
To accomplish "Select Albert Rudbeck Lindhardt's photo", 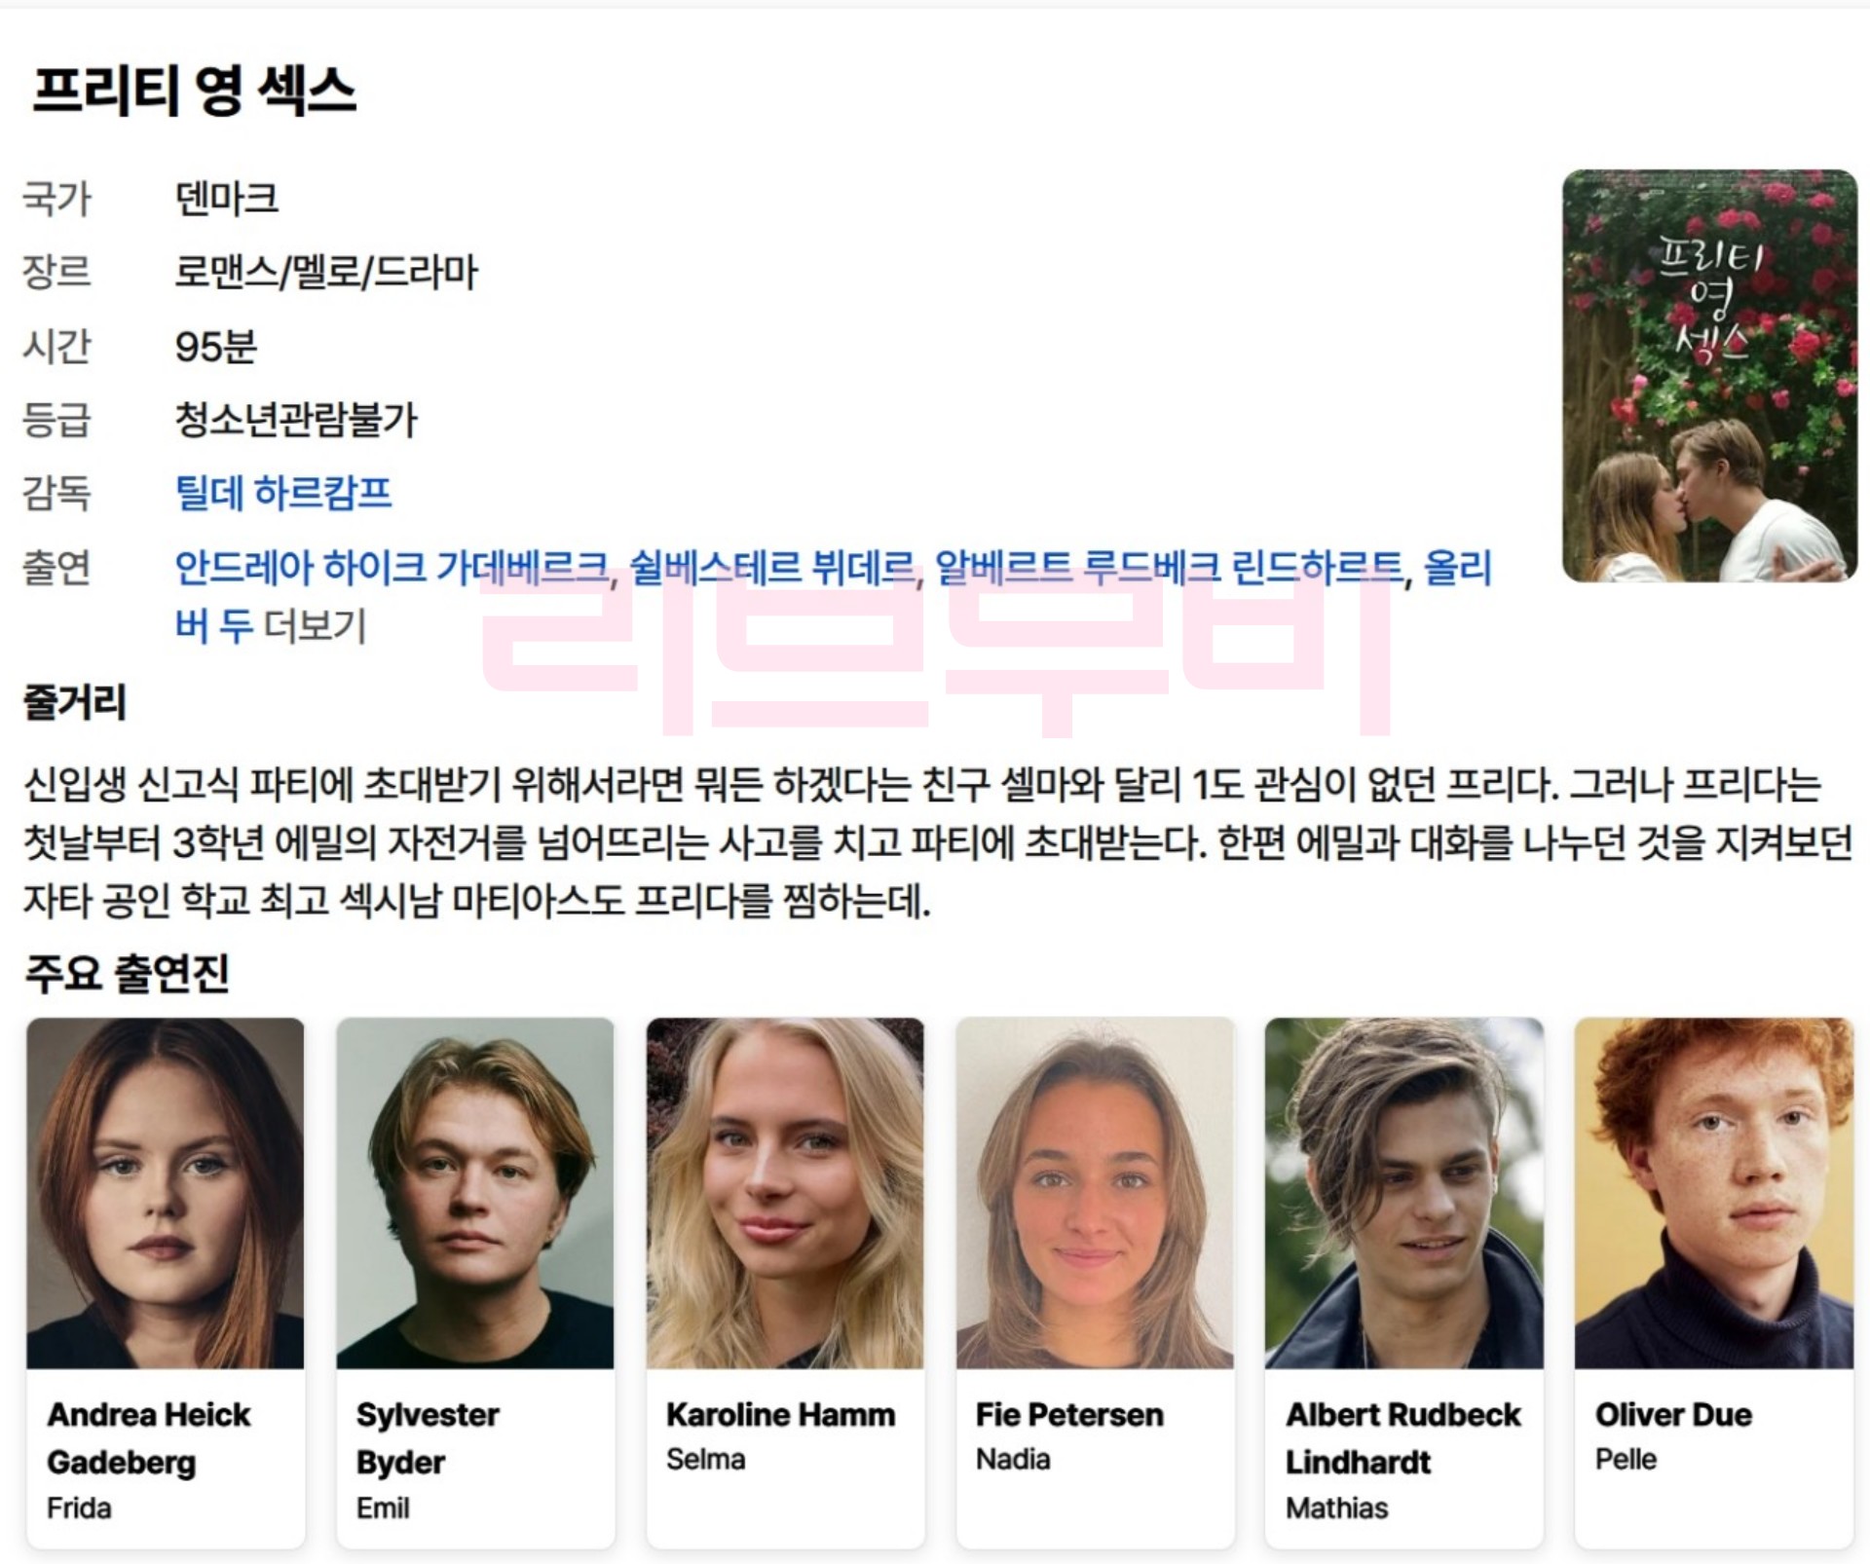I will click(x=1404, y=1193).
